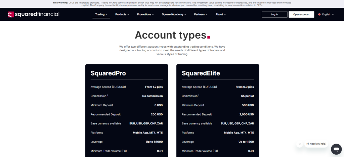Click the Log in button
Screen dimensions: 344x157
coord(274,14)
